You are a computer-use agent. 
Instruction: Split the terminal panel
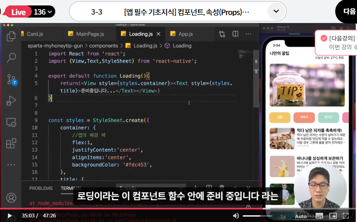[x=209, y=187]
